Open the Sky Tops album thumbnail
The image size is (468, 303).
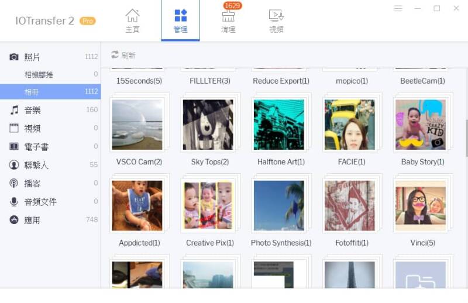(208, 125)
